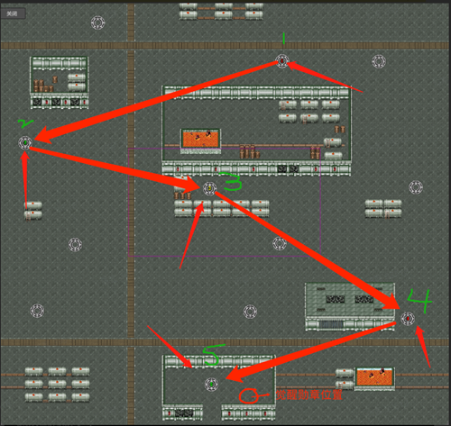Click empty circle marker at upper right corner
Image resolution: width=451 pixels, height=426 pixels.
pyautogui.click(x=379, y=61)
